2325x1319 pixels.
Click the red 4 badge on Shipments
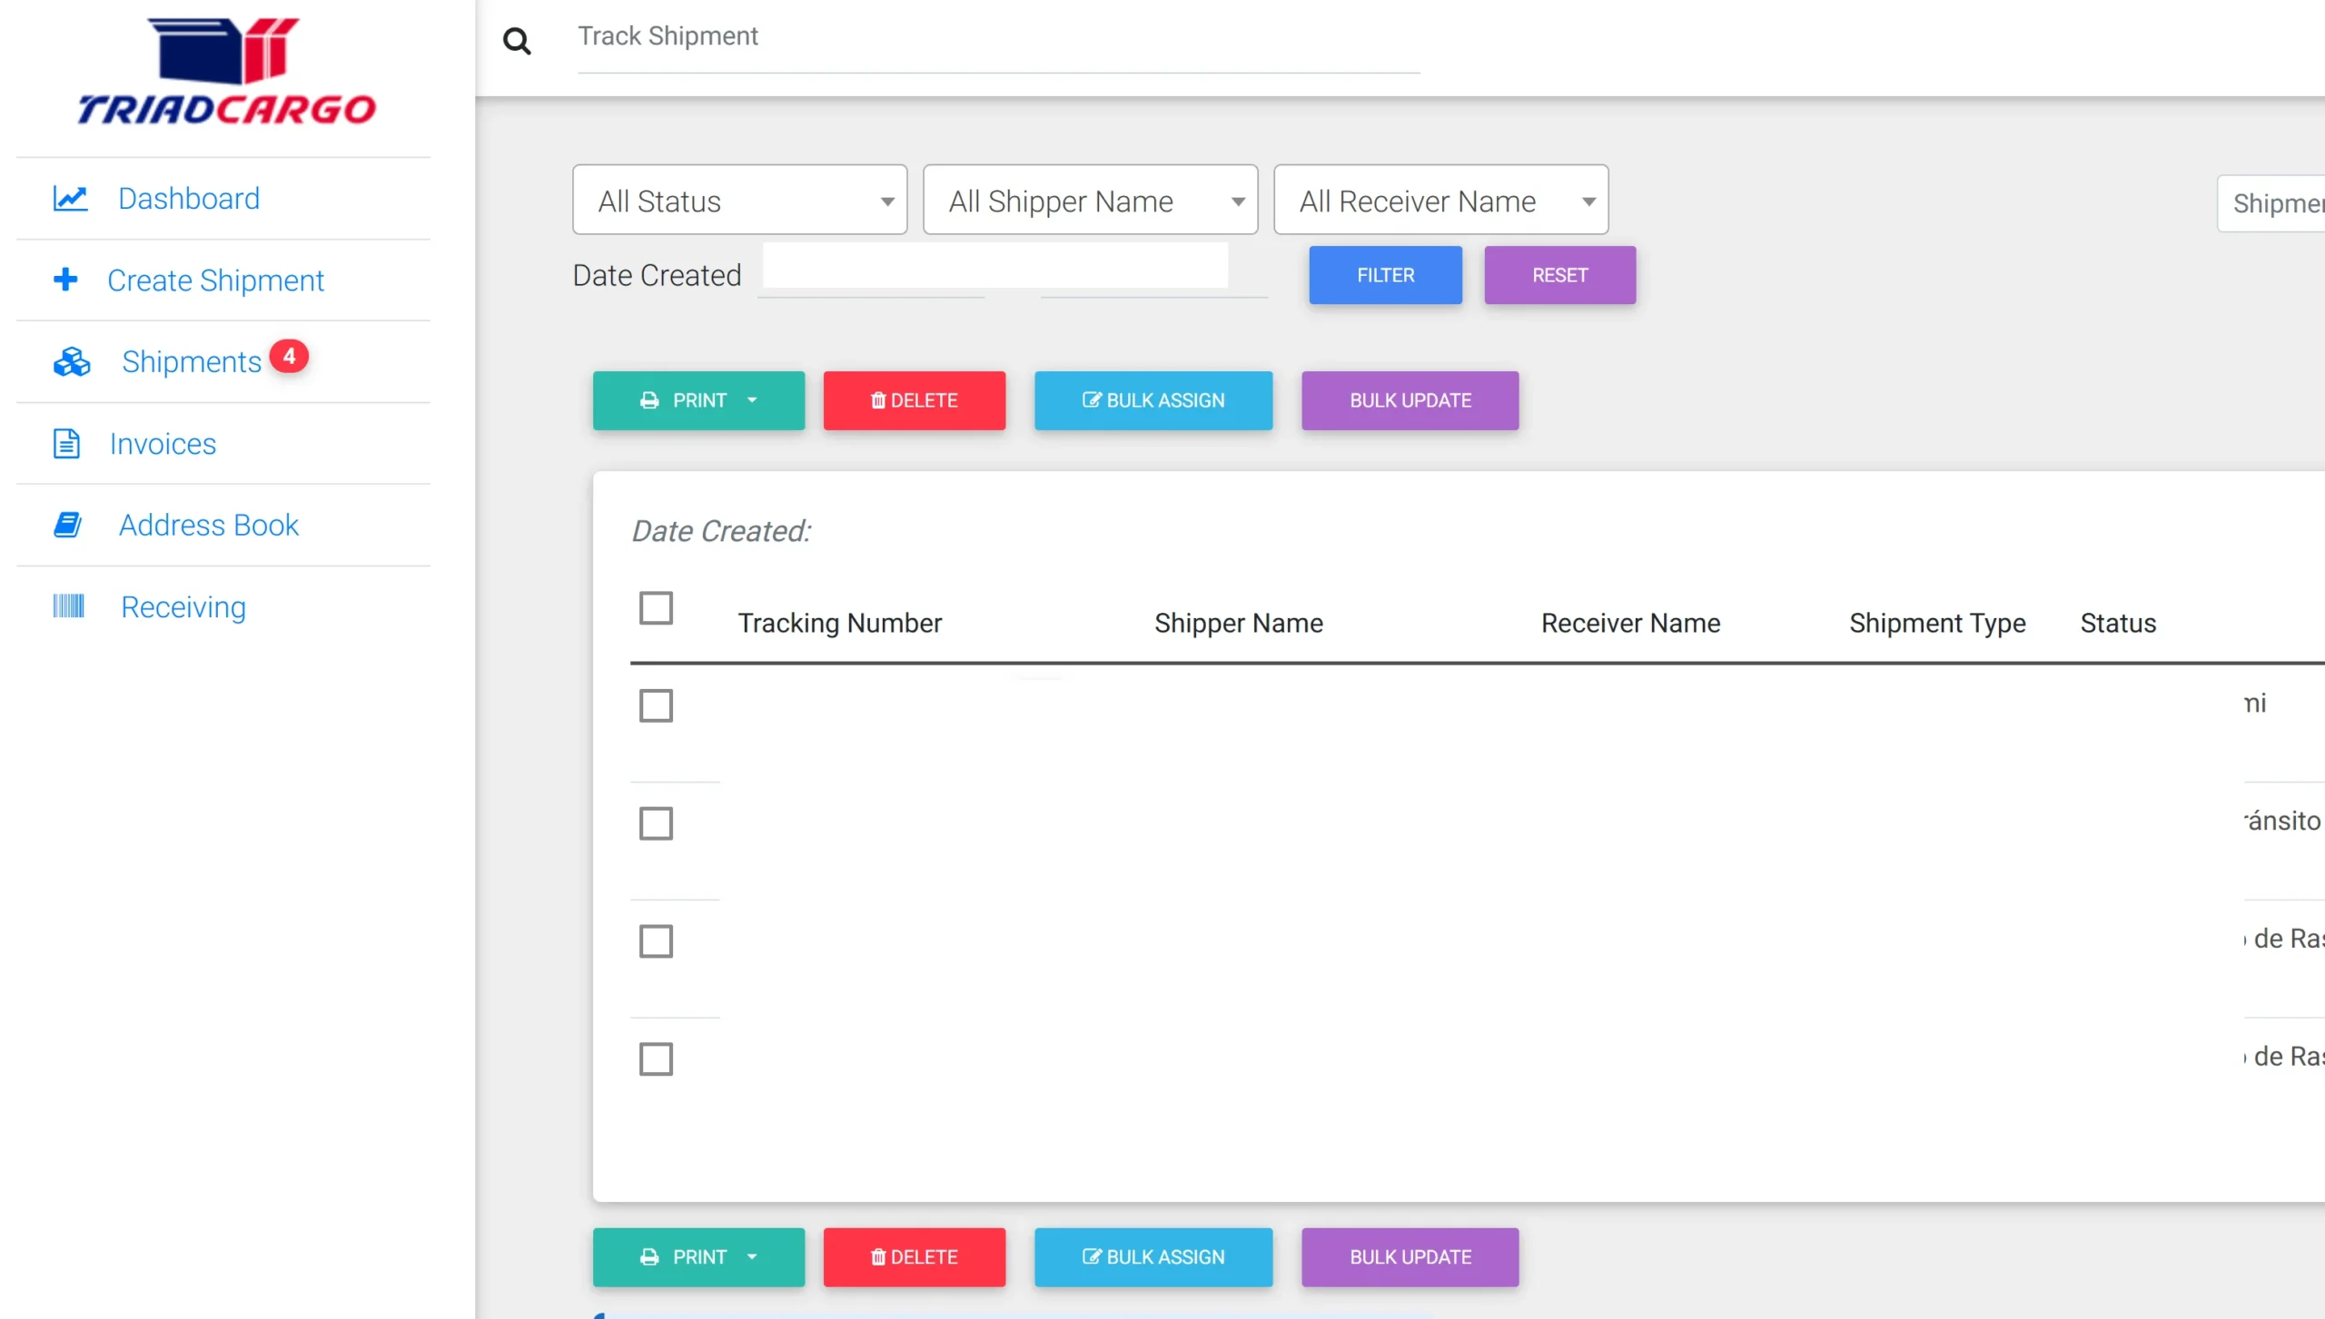[x=289, y=356]
